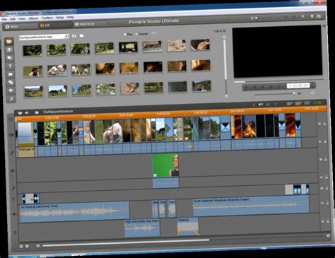Open the Sound Effects section in album sidebar

click(x=11, y=90)
